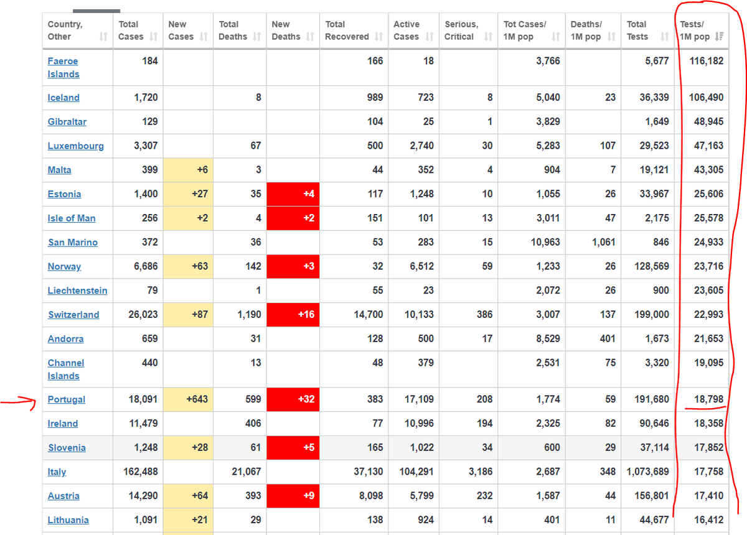Open the Switzerland country page
This screenshot has height=535, width=747.
tap(73, 315)
